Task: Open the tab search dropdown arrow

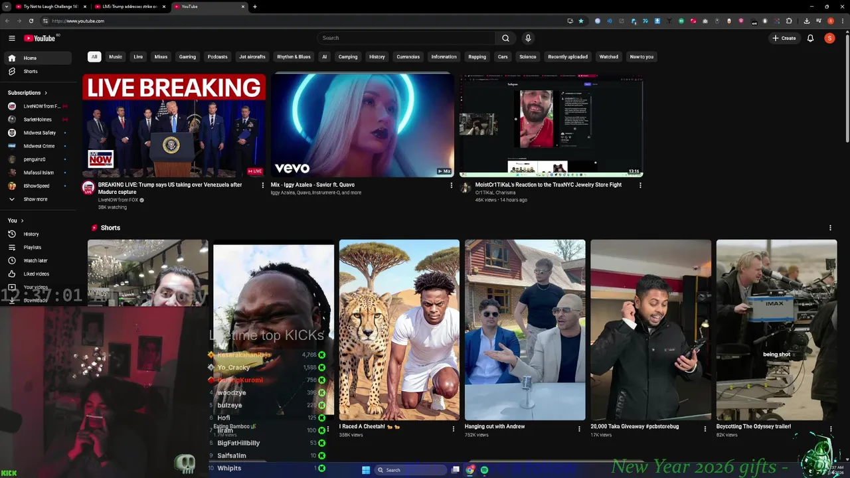Action: (x=7, y=7)
